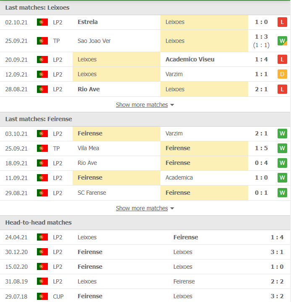Click Last matches: Feirense section header
The height and width of the screenshot is (302, 291).
tap(39, 119)
